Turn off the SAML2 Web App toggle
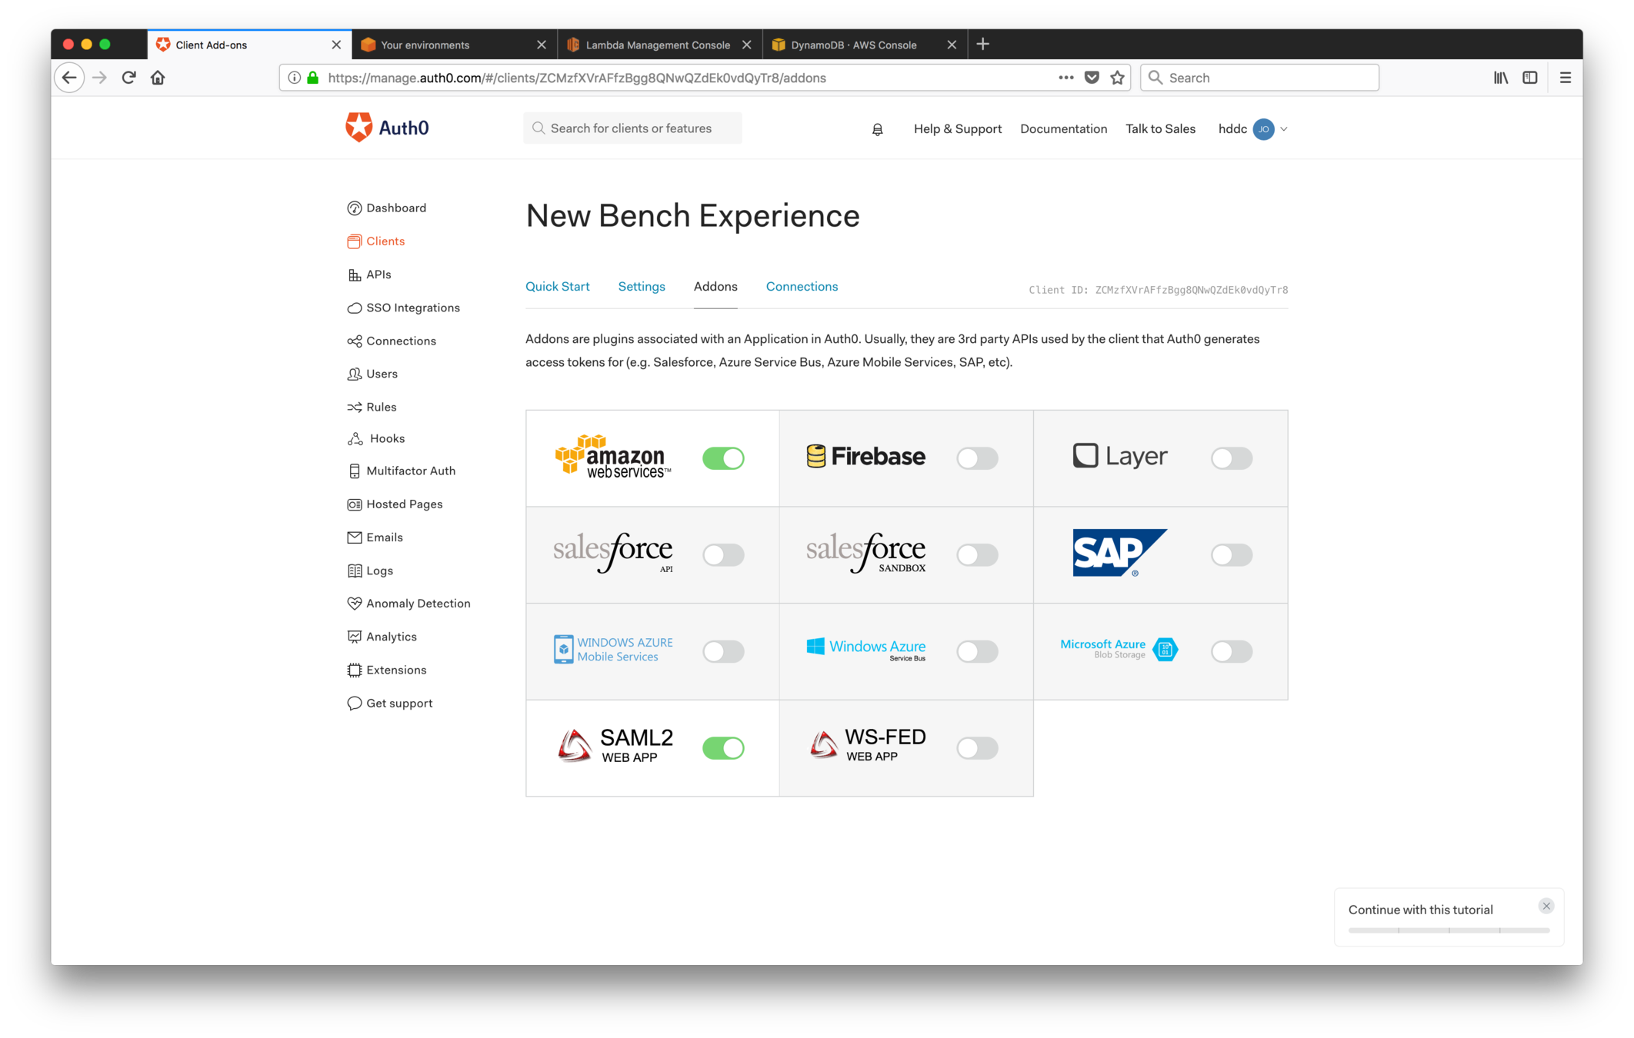This screenshot has height=1038, width=1634. (x=723, y=748)
